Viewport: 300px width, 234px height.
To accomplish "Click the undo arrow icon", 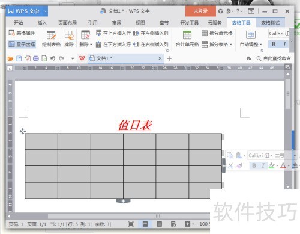I will click(53, 58).
